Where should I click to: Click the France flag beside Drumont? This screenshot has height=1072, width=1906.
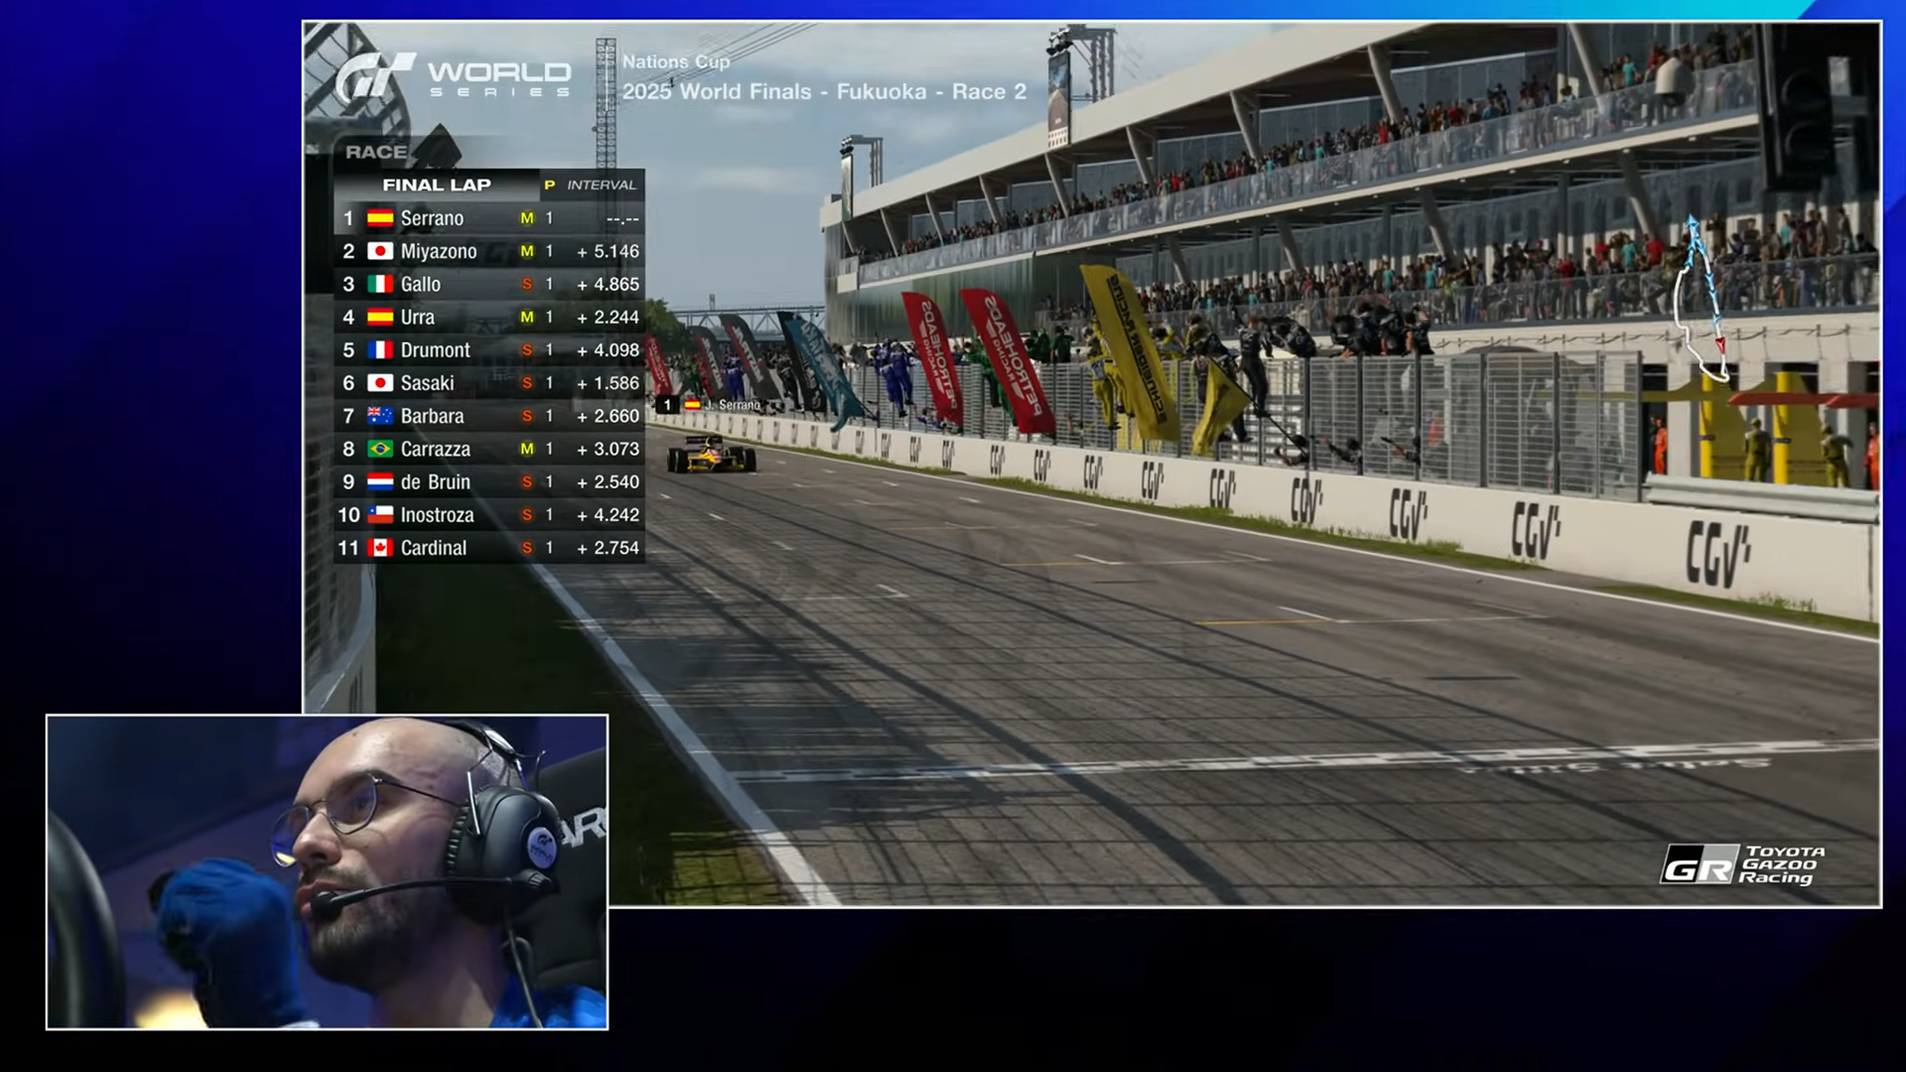click(x=379, y=350)
